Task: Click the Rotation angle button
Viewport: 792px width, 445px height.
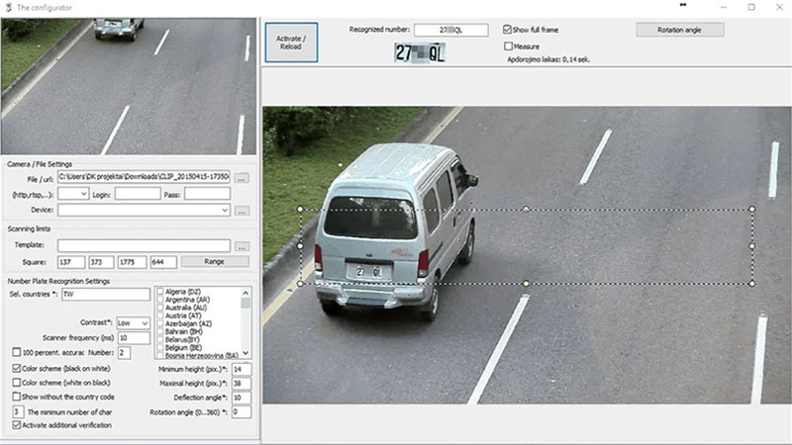Action: click(x=679, y=30)
